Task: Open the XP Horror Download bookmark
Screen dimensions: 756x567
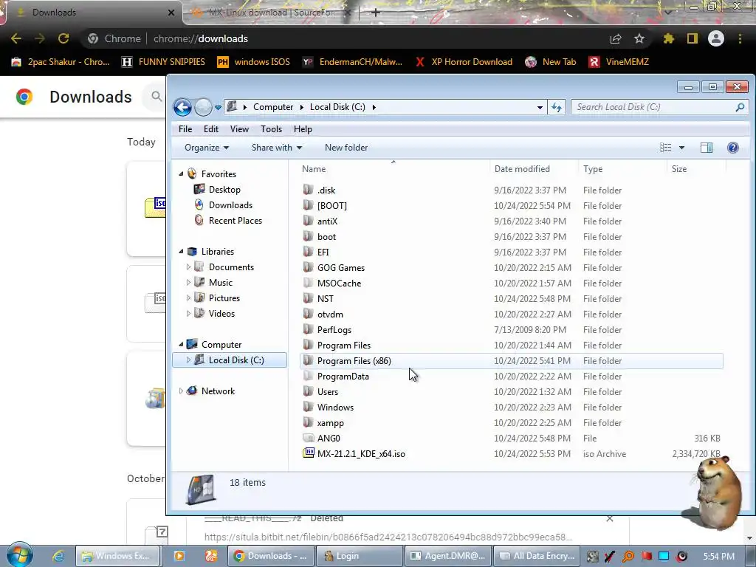Action: pos(464,62)
